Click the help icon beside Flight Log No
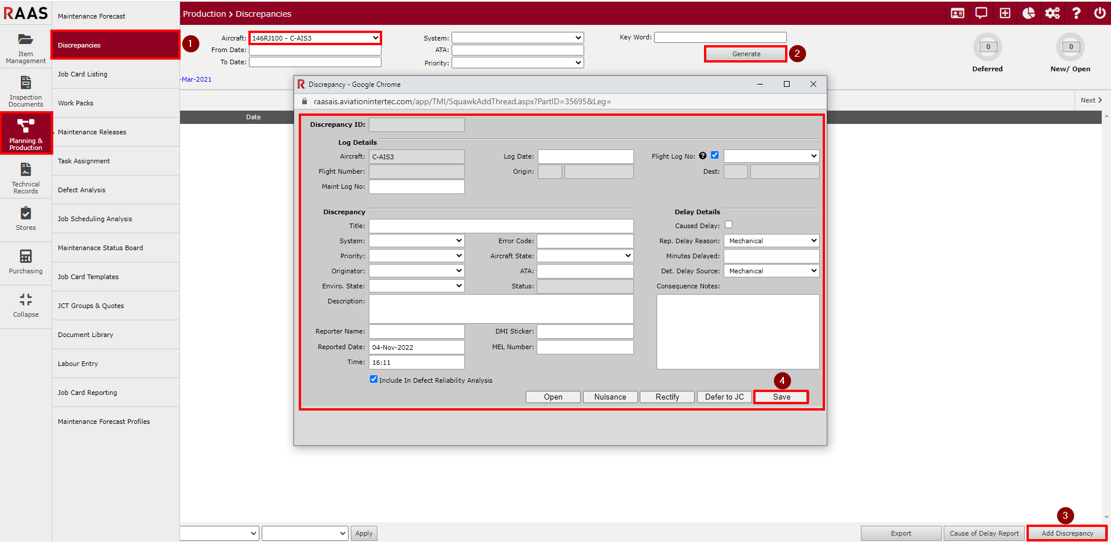Image resolution: width=1111 pixels, height=542 pixels. point(703,156)
